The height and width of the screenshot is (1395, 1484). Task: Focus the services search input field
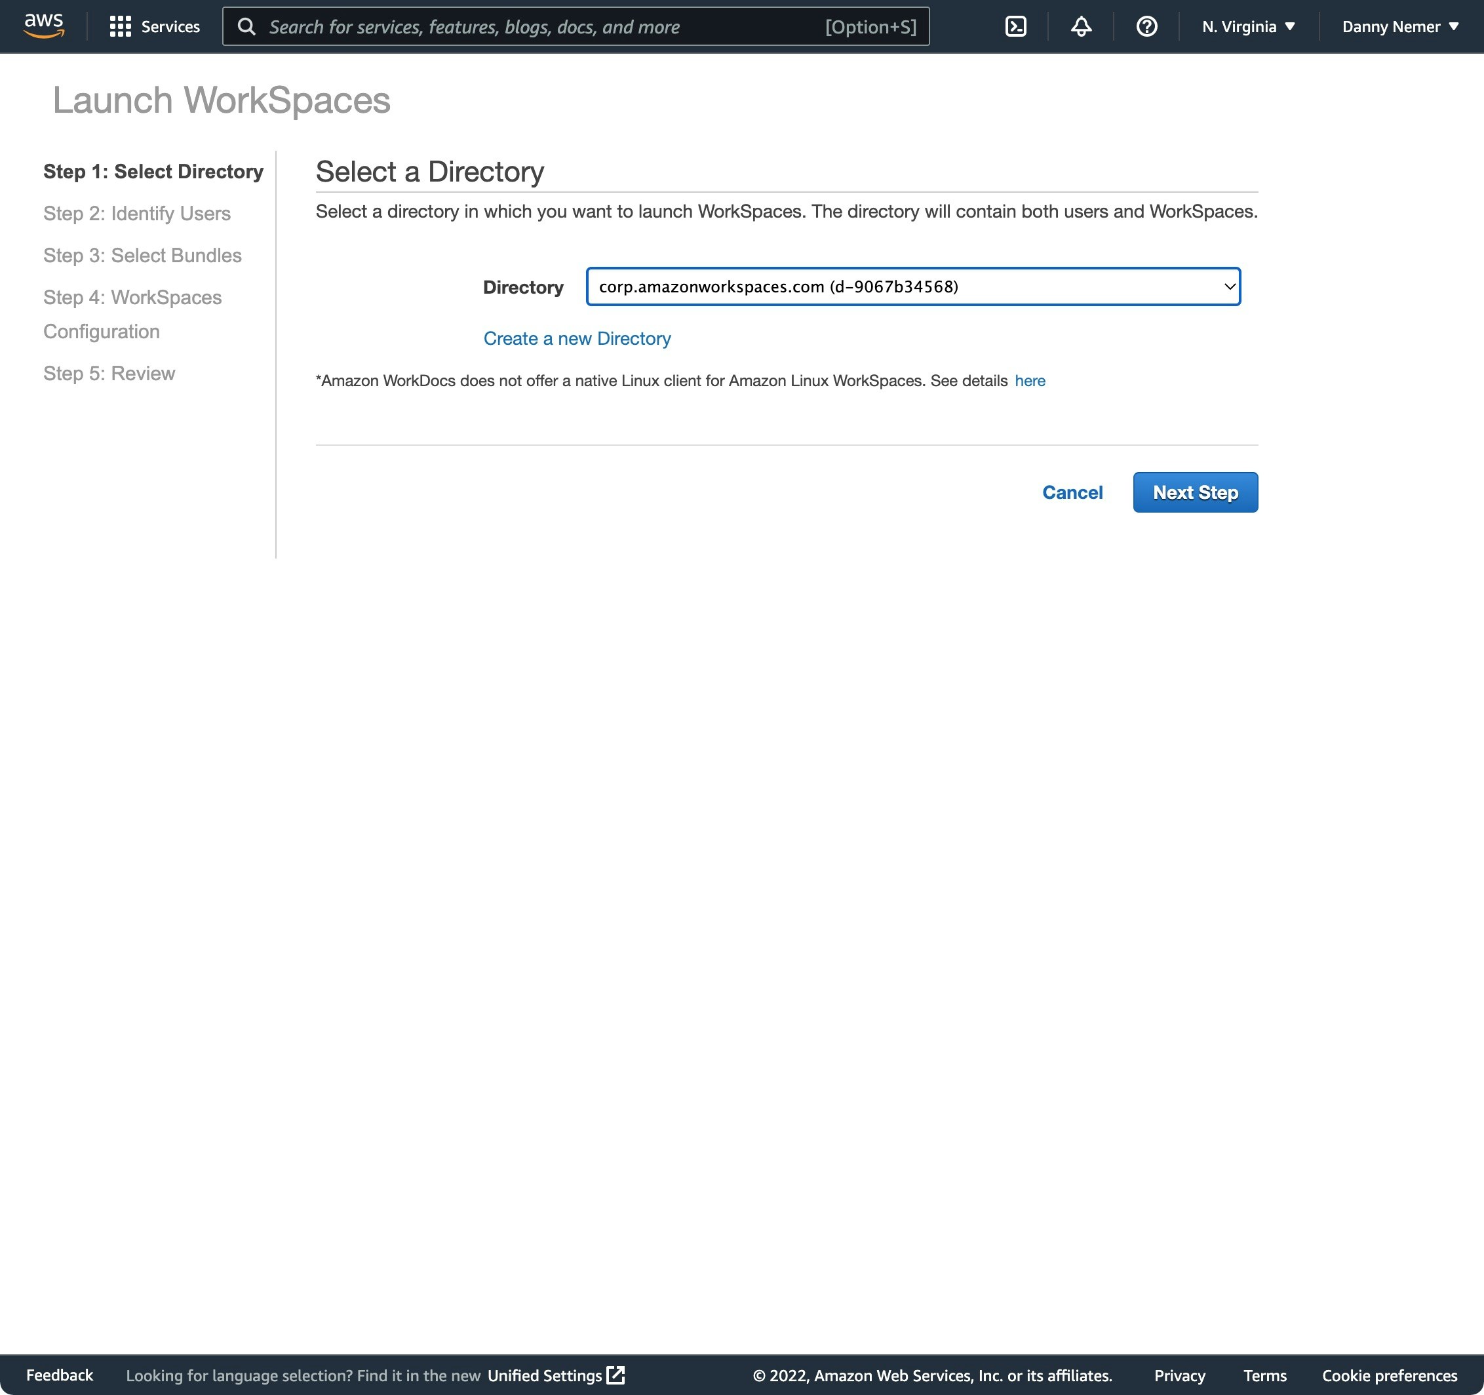pyautogui.click(x=576, y=27)
